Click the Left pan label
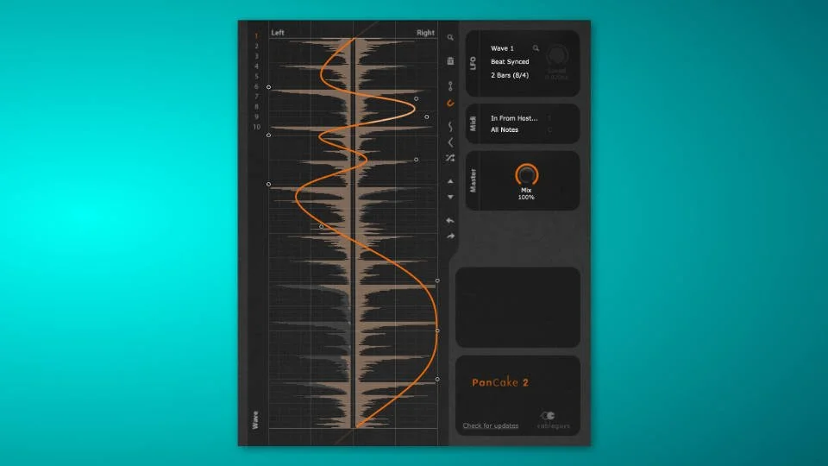 pos(277,33)
